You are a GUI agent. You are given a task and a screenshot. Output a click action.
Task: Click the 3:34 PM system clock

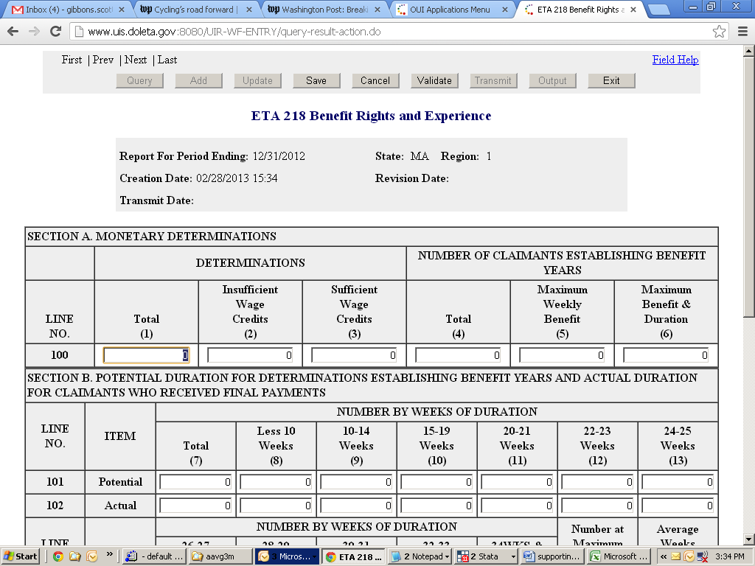(729, 557)
